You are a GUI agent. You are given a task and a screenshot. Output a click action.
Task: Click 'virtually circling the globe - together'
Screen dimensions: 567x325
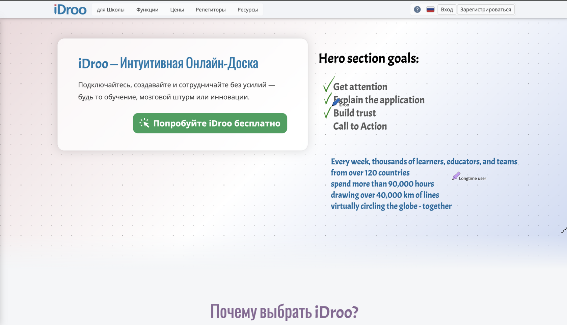click(x=391, y=206)
